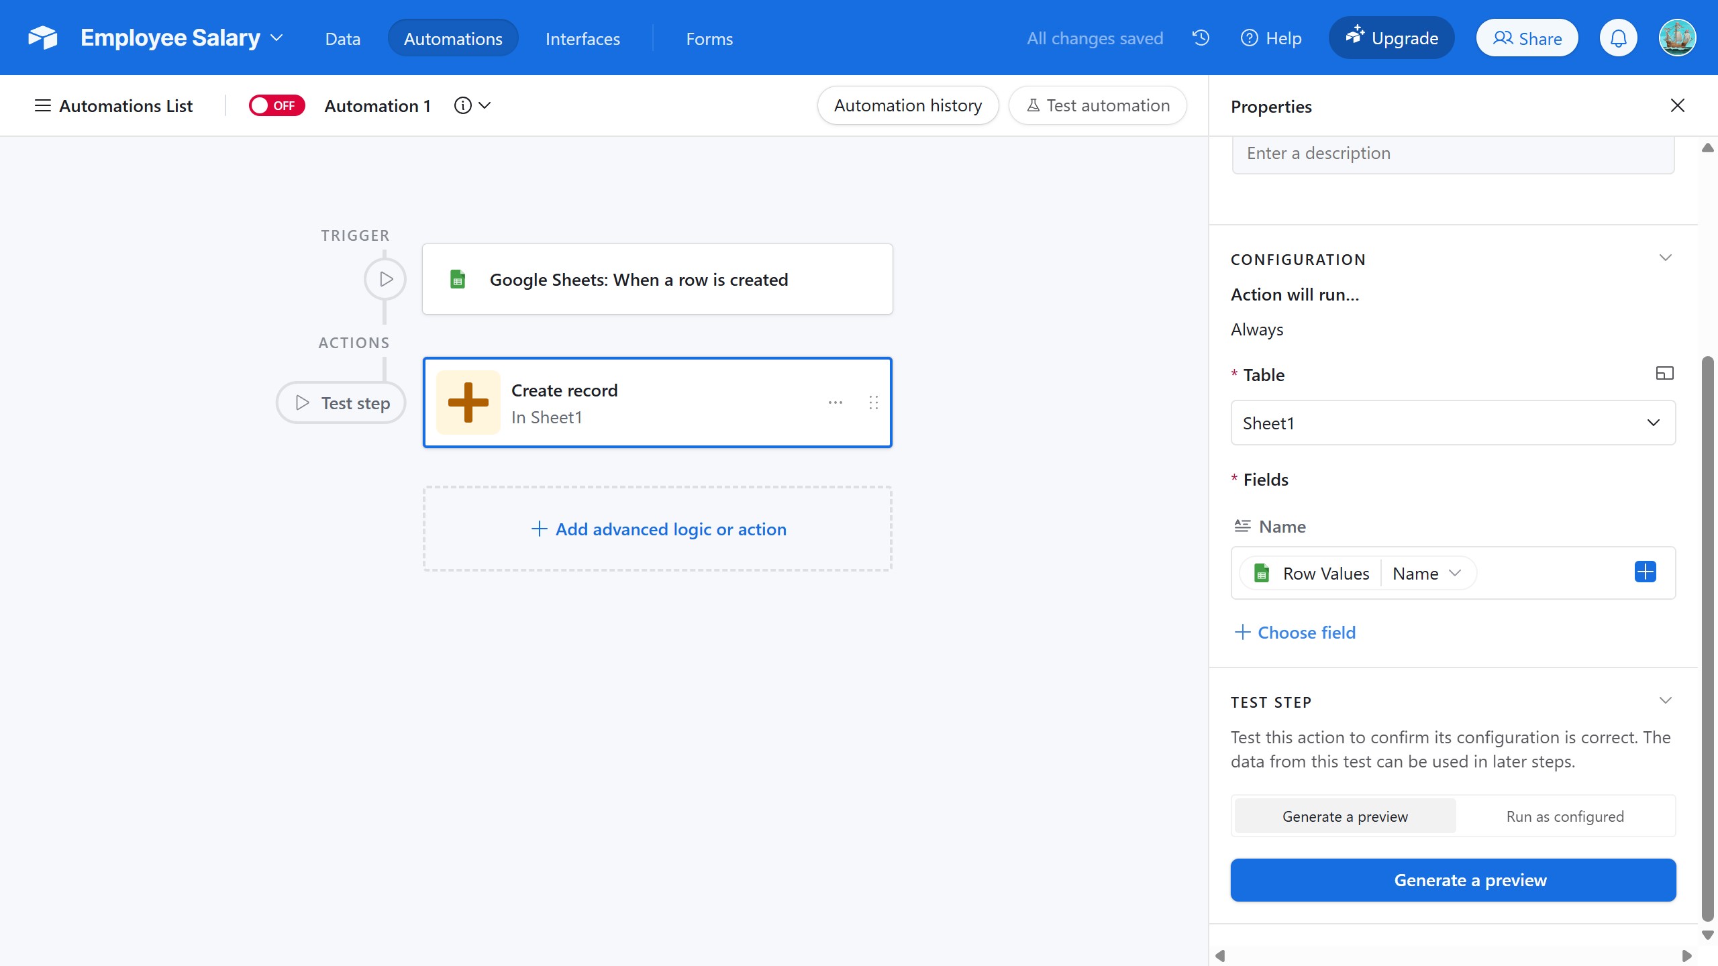Image resolution: width=1718 pixels, height=966 pixels.
Task: Click the horizontal scroll right arrow
Action: (x=1686, y=956)
